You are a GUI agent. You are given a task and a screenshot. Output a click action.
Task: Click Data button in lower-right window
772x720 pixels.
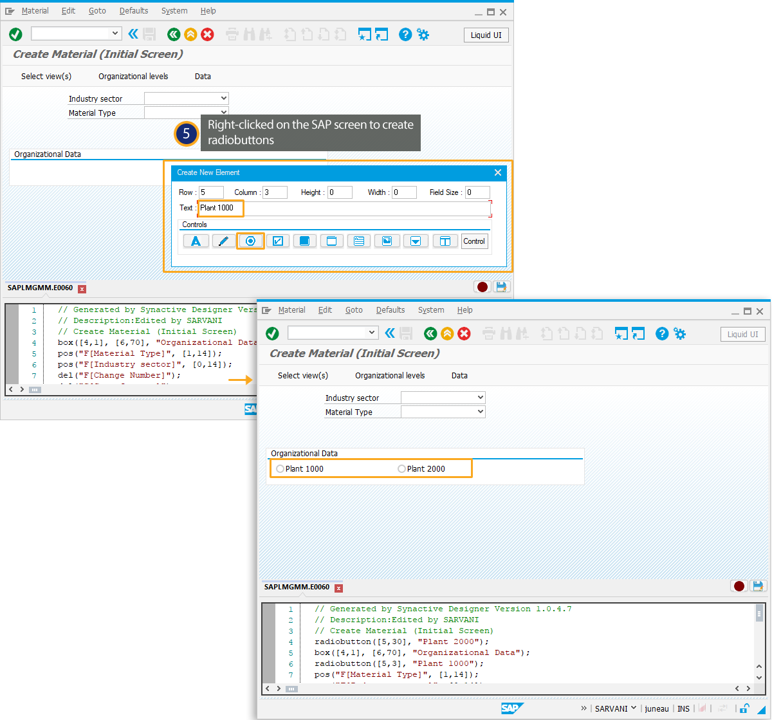pos(459,376)
